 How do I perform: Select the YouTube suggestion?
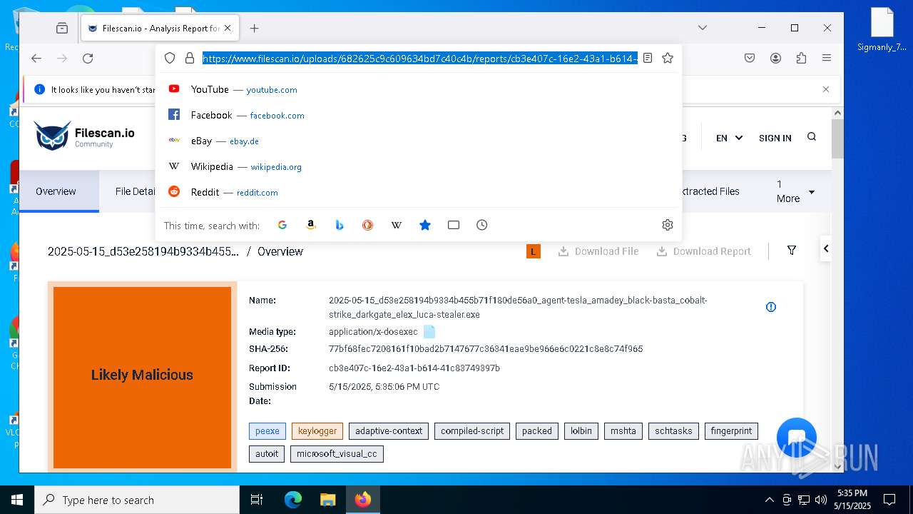419,89
